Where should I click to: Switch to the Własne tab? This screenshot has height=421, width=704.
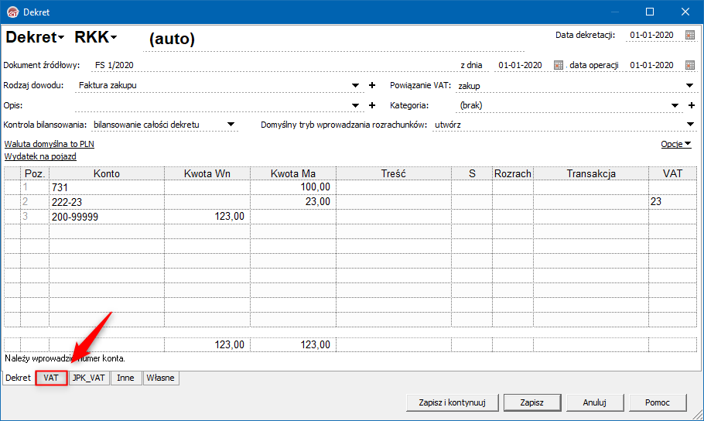(x=160, y=378)
